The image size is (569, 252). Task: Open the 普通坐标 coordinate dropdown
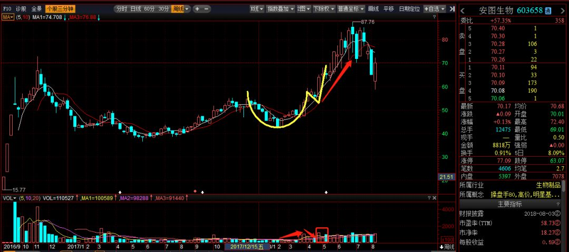pos(351,9)
